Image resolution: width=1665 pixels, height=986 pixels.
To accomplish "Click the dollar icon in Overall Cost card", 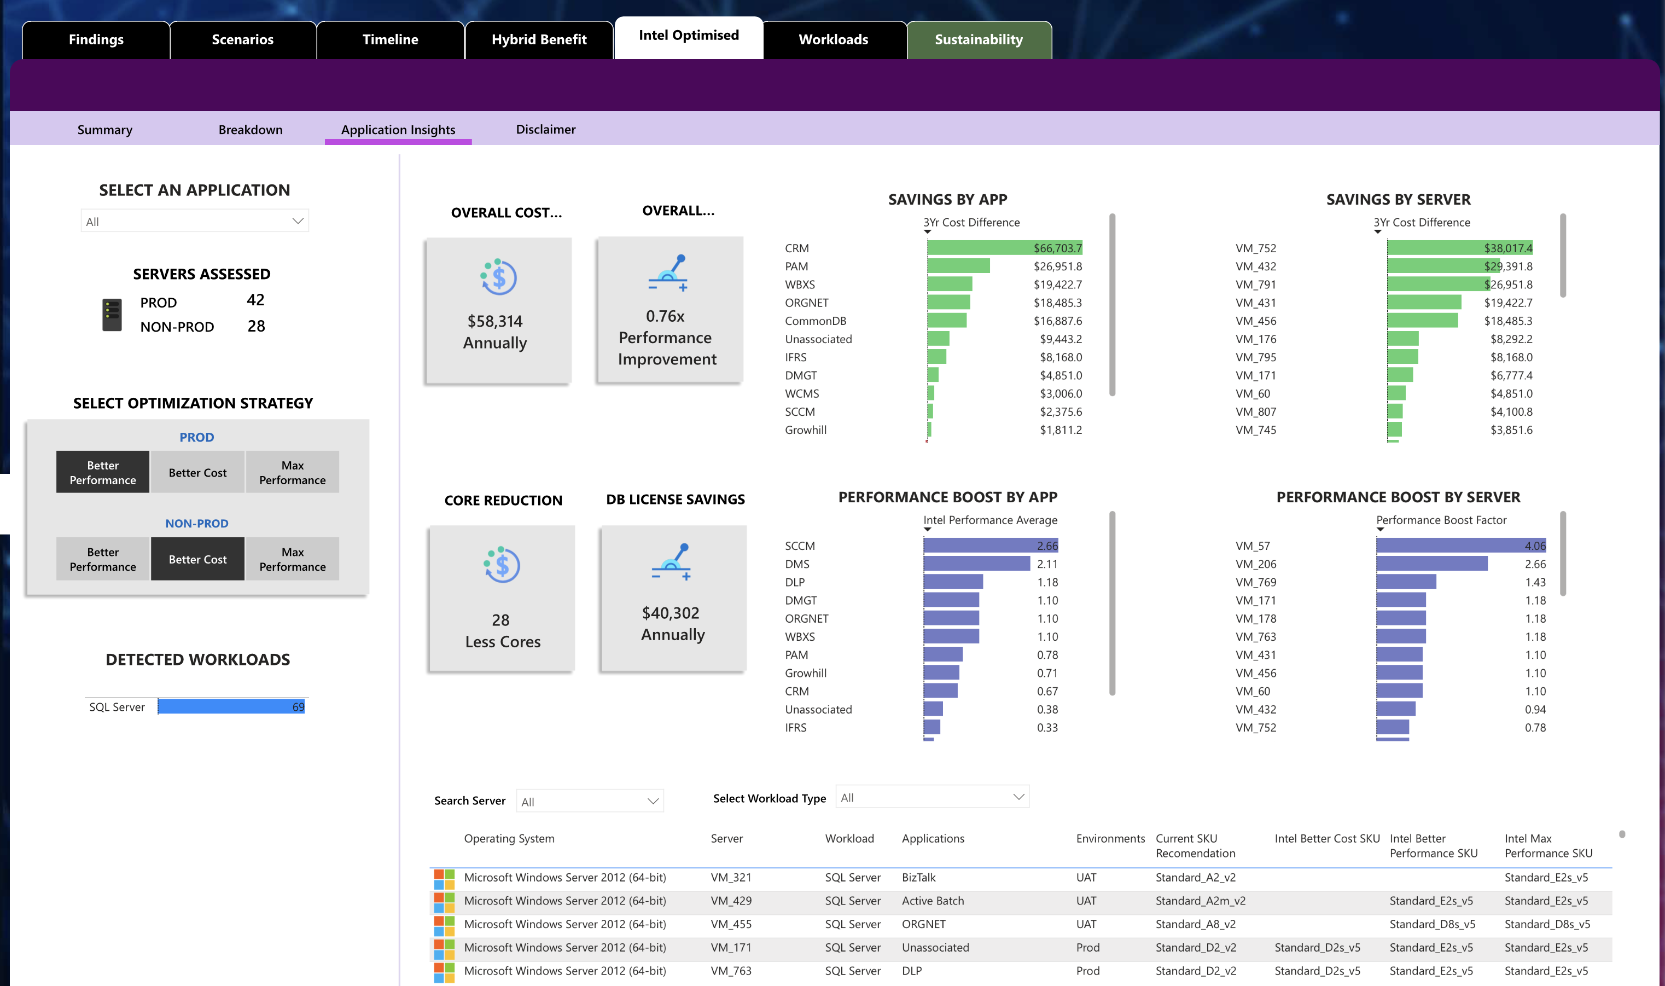I will click(x=499, y=277).
